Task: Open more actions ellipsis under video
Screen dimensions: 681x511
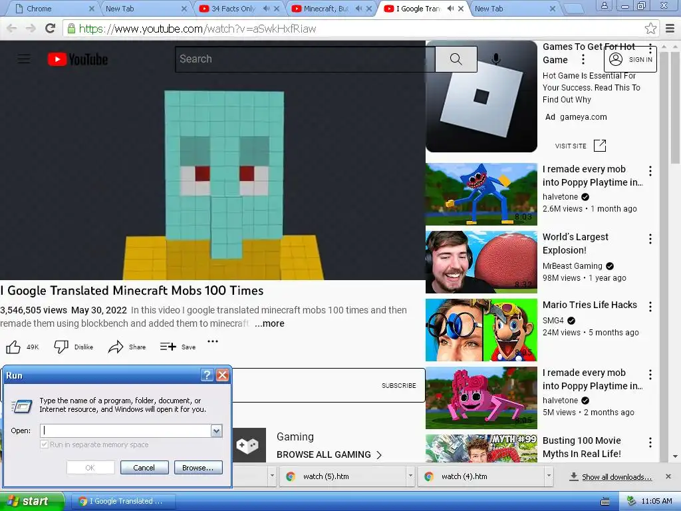Action: coord(212,341)
